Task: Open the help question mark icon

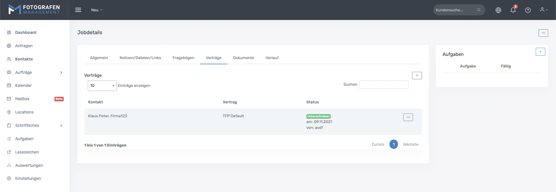Action: (528, 10)
